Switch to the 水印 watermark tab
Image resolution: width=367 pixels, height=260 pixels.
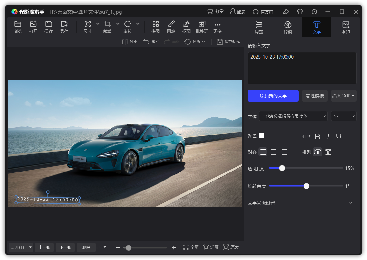tap(345, 27)
